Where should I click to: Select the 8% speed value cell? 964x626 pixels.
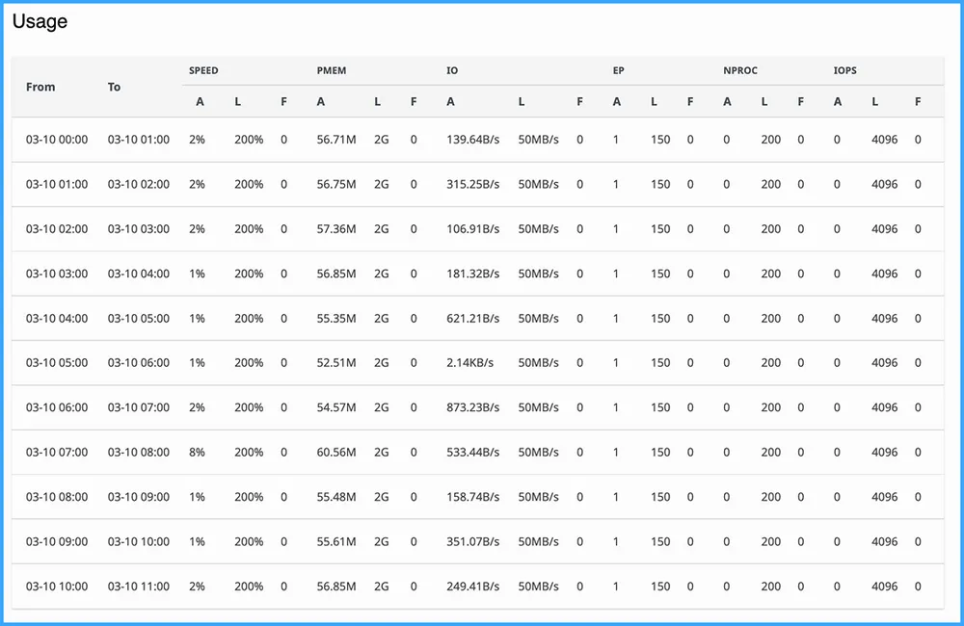pyautogui.click(x=197, y=453)
